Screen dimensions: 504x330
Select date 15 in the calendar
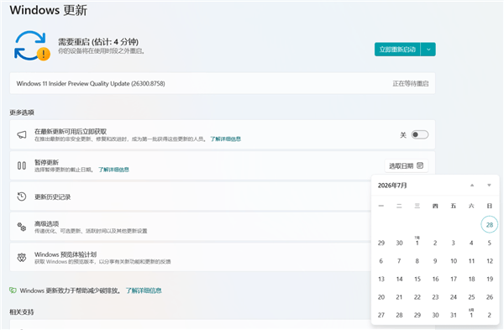coord(417,279)
